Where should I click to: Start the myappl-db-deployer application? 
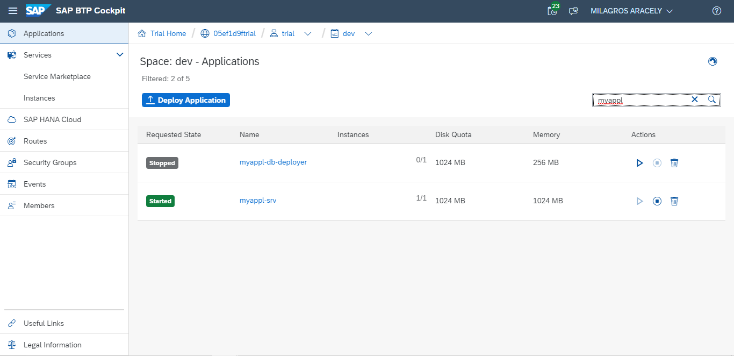click(639, 163)
